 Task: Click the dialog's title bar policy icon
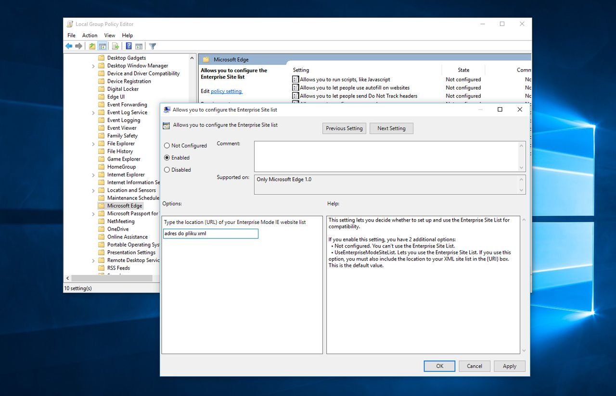click(167, 110)
